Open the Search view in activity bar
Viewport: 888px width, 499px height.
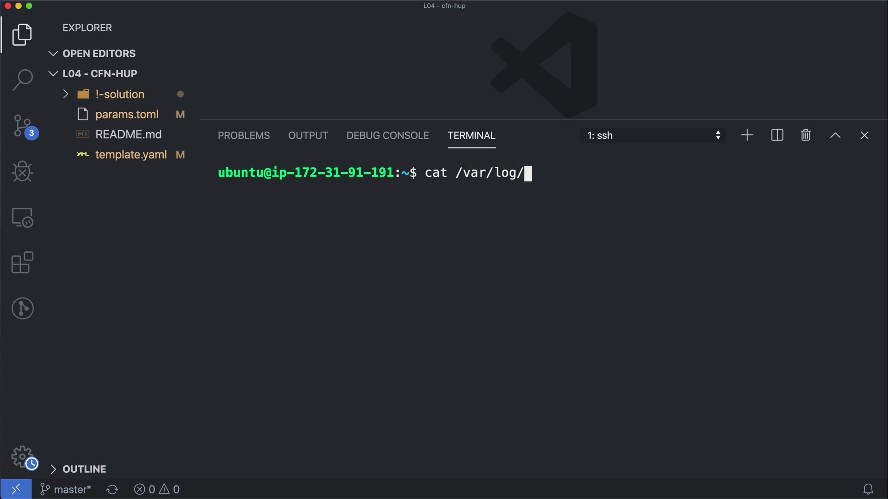click(x=22, y=80)
